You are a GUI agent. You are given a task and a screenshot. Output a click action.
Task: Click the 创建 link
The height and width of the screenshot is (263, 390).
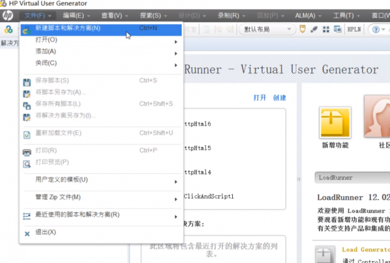[279, 98]
